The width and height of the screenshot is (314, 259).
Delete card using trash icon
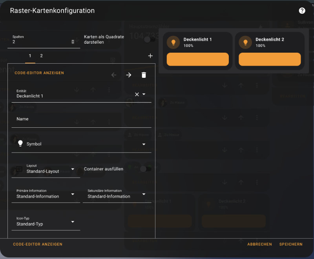(x=144, y=75)
